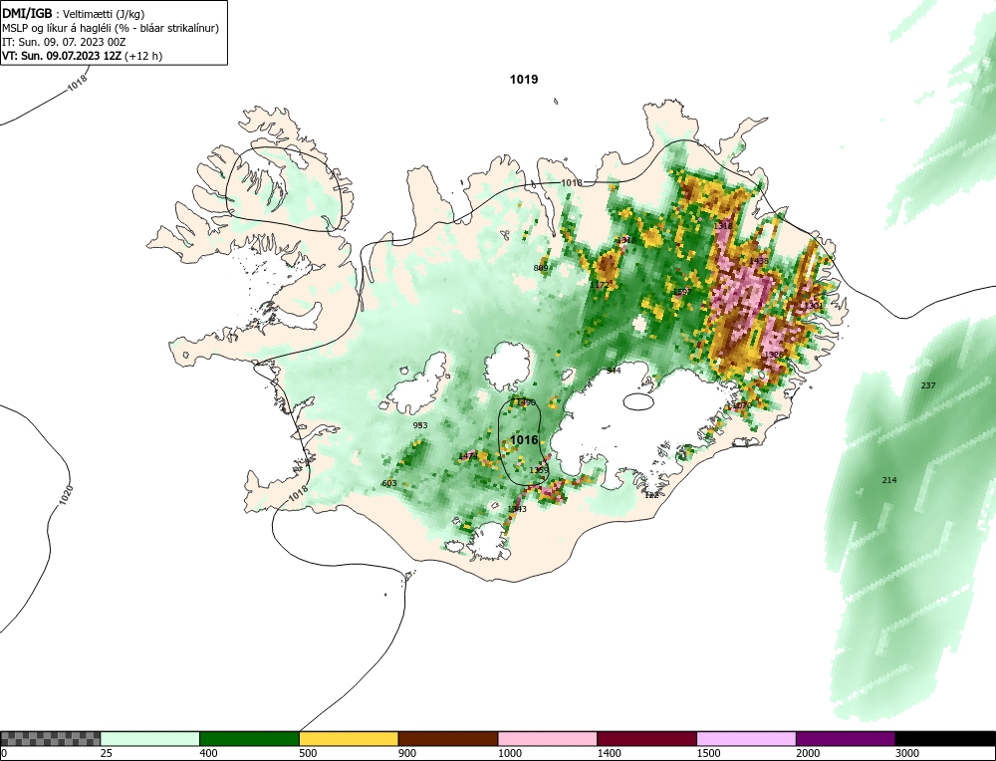Click the legend tick label 1400
Image resolution: width=996 pixels, height=761 pixels.
(610, 753)
